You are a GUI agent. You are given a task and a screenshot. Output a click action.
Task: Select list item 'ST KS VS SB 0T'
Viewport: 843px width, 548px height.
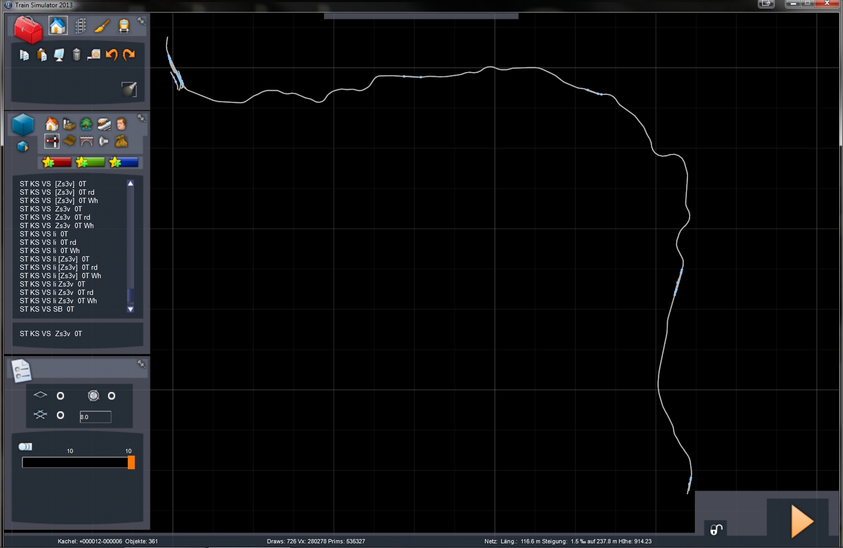(x=47, y=309)
